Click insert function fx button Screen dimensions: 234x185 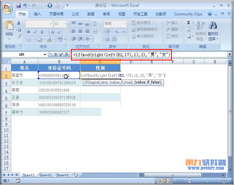pos(67,54)
